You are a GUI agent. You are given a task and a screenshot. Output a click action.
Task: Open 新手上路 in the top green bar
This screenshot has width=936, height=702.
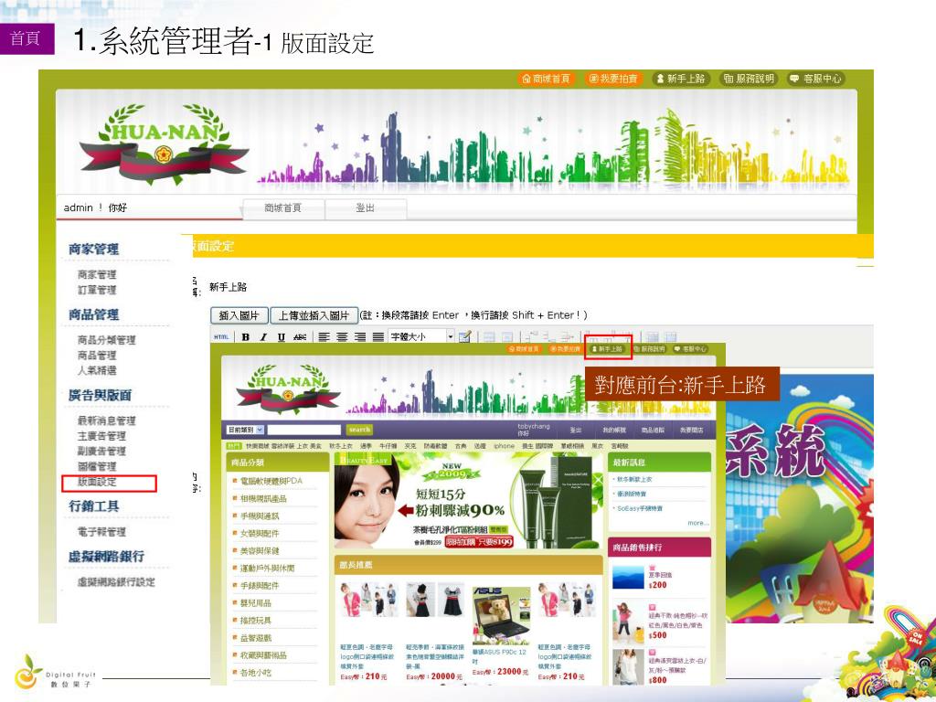(681, 79)
